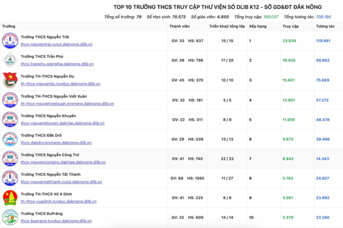Click access count 15.601

pos(288,80)
